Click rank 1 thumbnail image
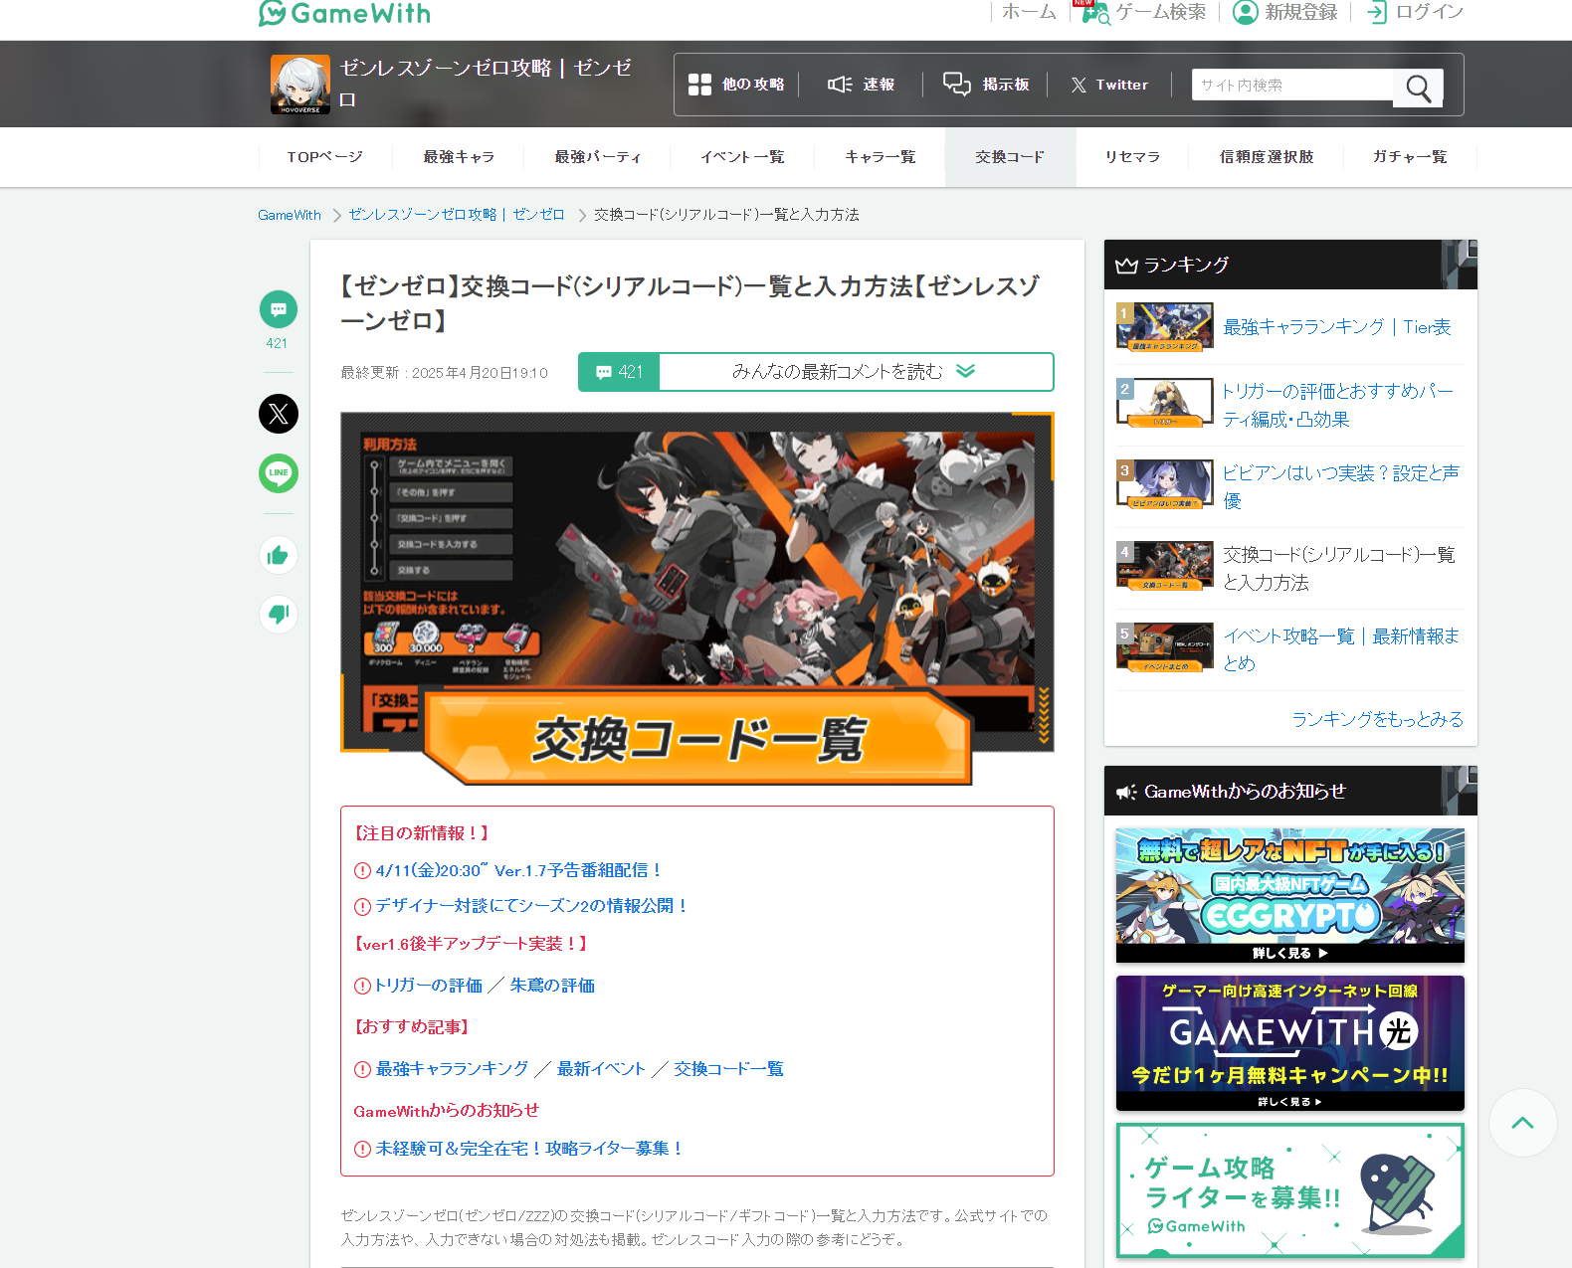The image size is (1572, 1268). click(1165, 328)
